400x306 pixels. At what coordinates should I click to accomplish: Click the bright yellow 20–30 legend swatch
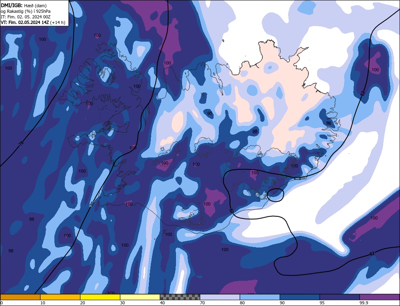[x=100, y=297]
